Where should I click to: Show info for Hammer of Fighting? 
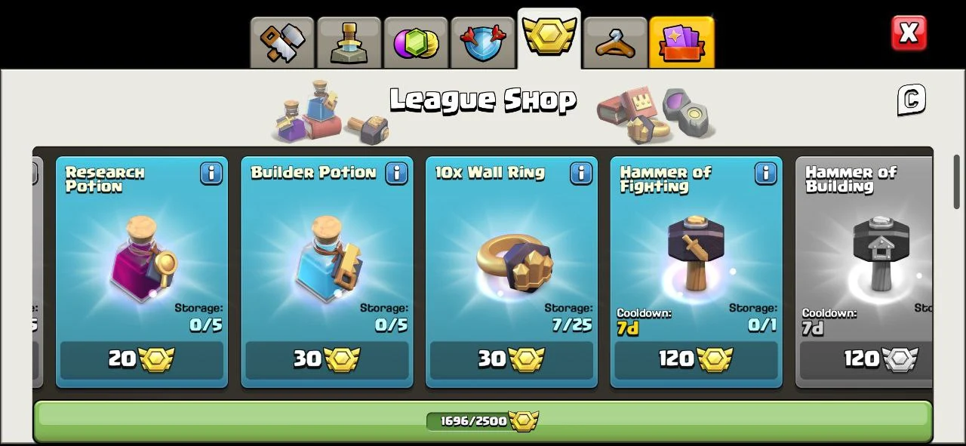pos(766,173)
